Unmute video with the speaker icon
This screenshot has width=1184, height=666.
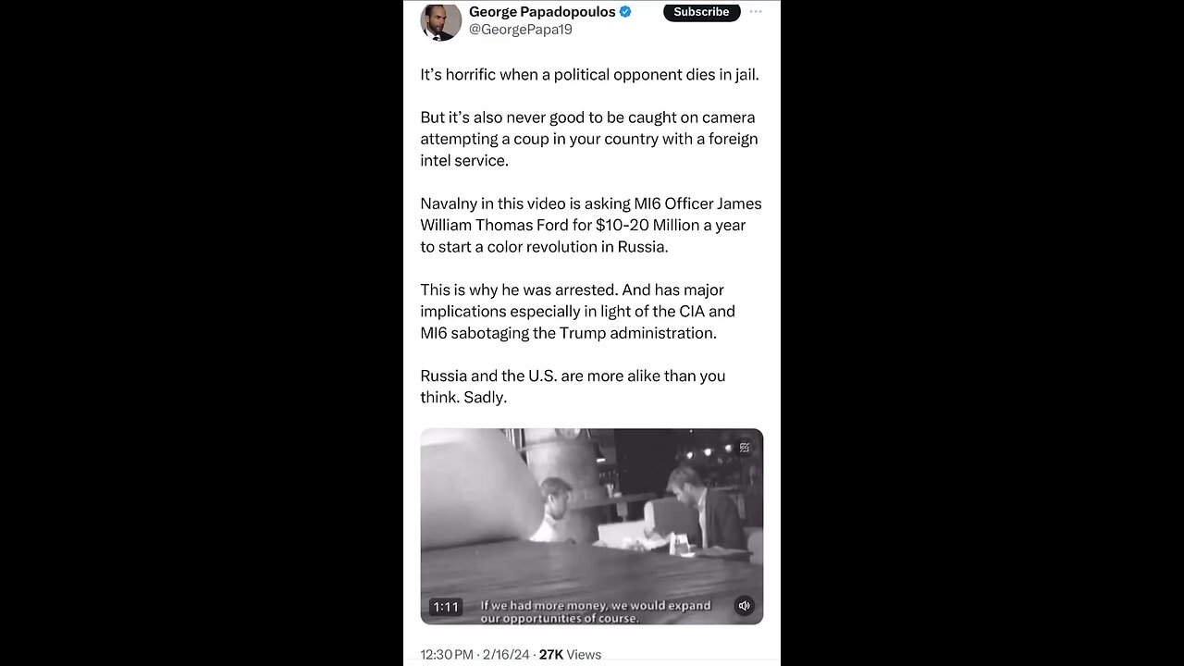pyautogui.click(x=745, y=607)
